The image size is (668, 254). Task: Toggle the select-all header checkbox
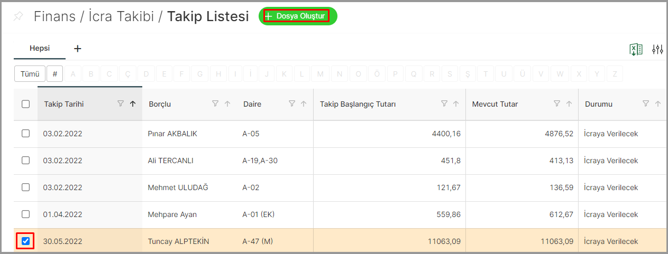coord(25,104)
